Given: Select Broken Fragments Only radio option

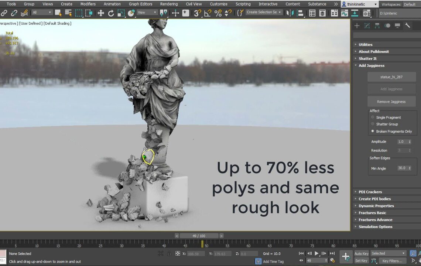Looking at the screenshot, I should point(373,131).
